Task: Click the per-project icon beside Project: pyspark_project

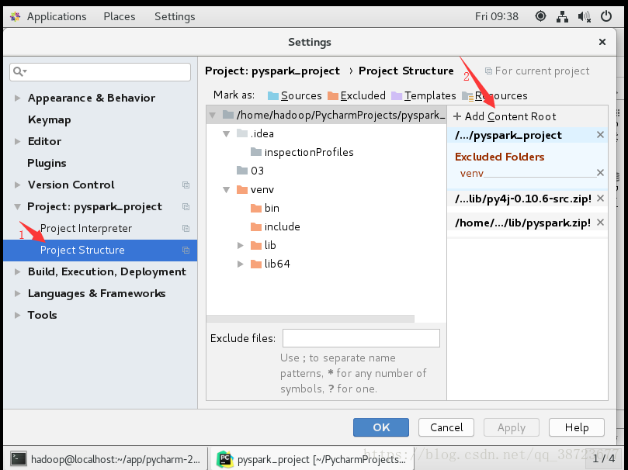Action: [186, 207]
